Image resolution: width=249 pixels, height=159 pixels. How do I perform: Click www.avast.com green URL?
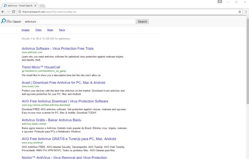30,86
